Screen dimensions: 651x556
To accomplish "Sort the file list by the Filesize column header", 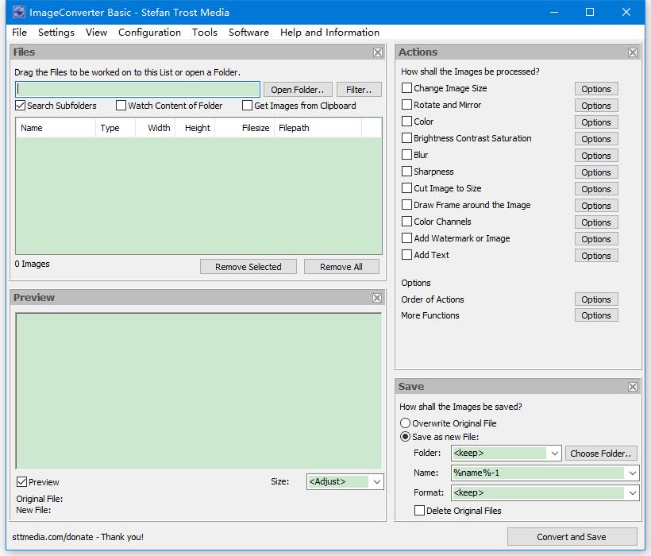I will (245, 128).
